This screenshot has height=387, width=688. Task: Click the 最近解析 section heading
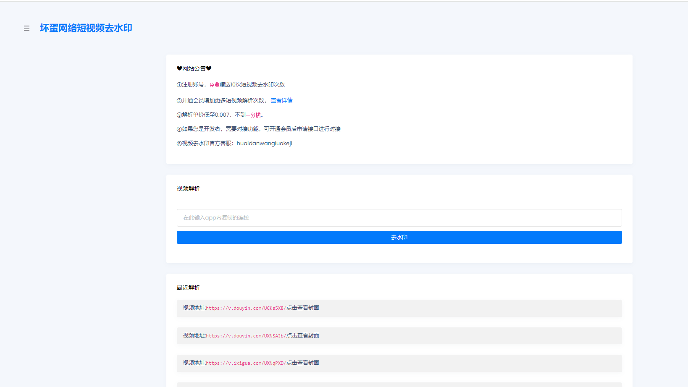coord(188,288)
